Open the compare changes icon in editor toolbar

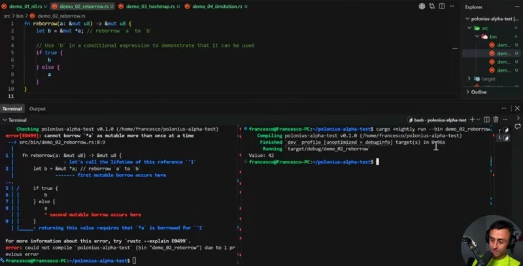coord(432,7)
